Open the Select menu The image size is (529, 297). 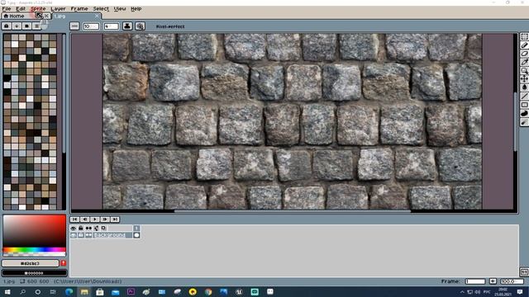(x=101, y=9)
